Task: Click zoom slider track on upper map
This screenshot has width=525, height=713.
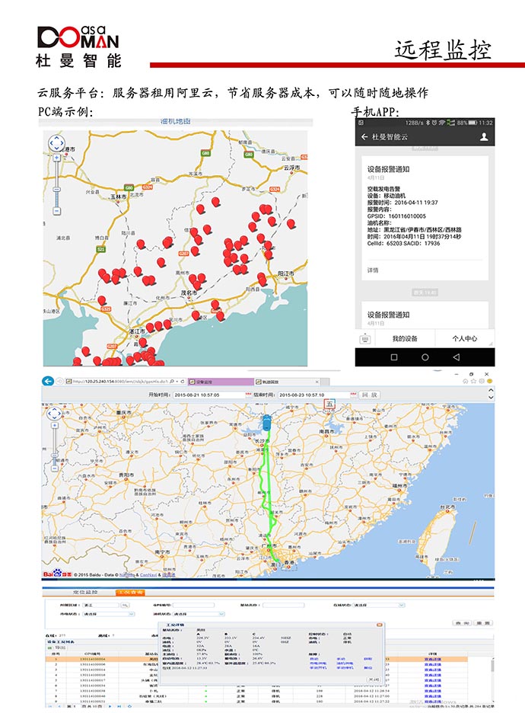Action: (57, 184)
